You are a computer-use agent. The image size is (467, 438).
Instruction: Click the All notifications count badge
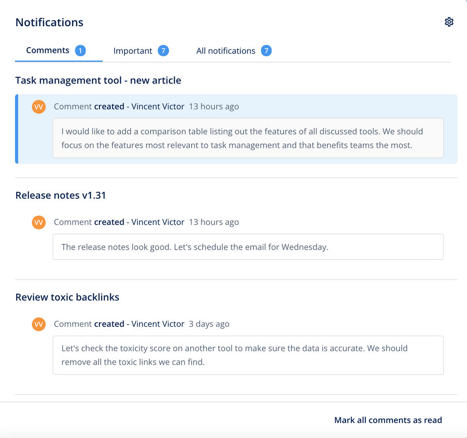[266, 51]
